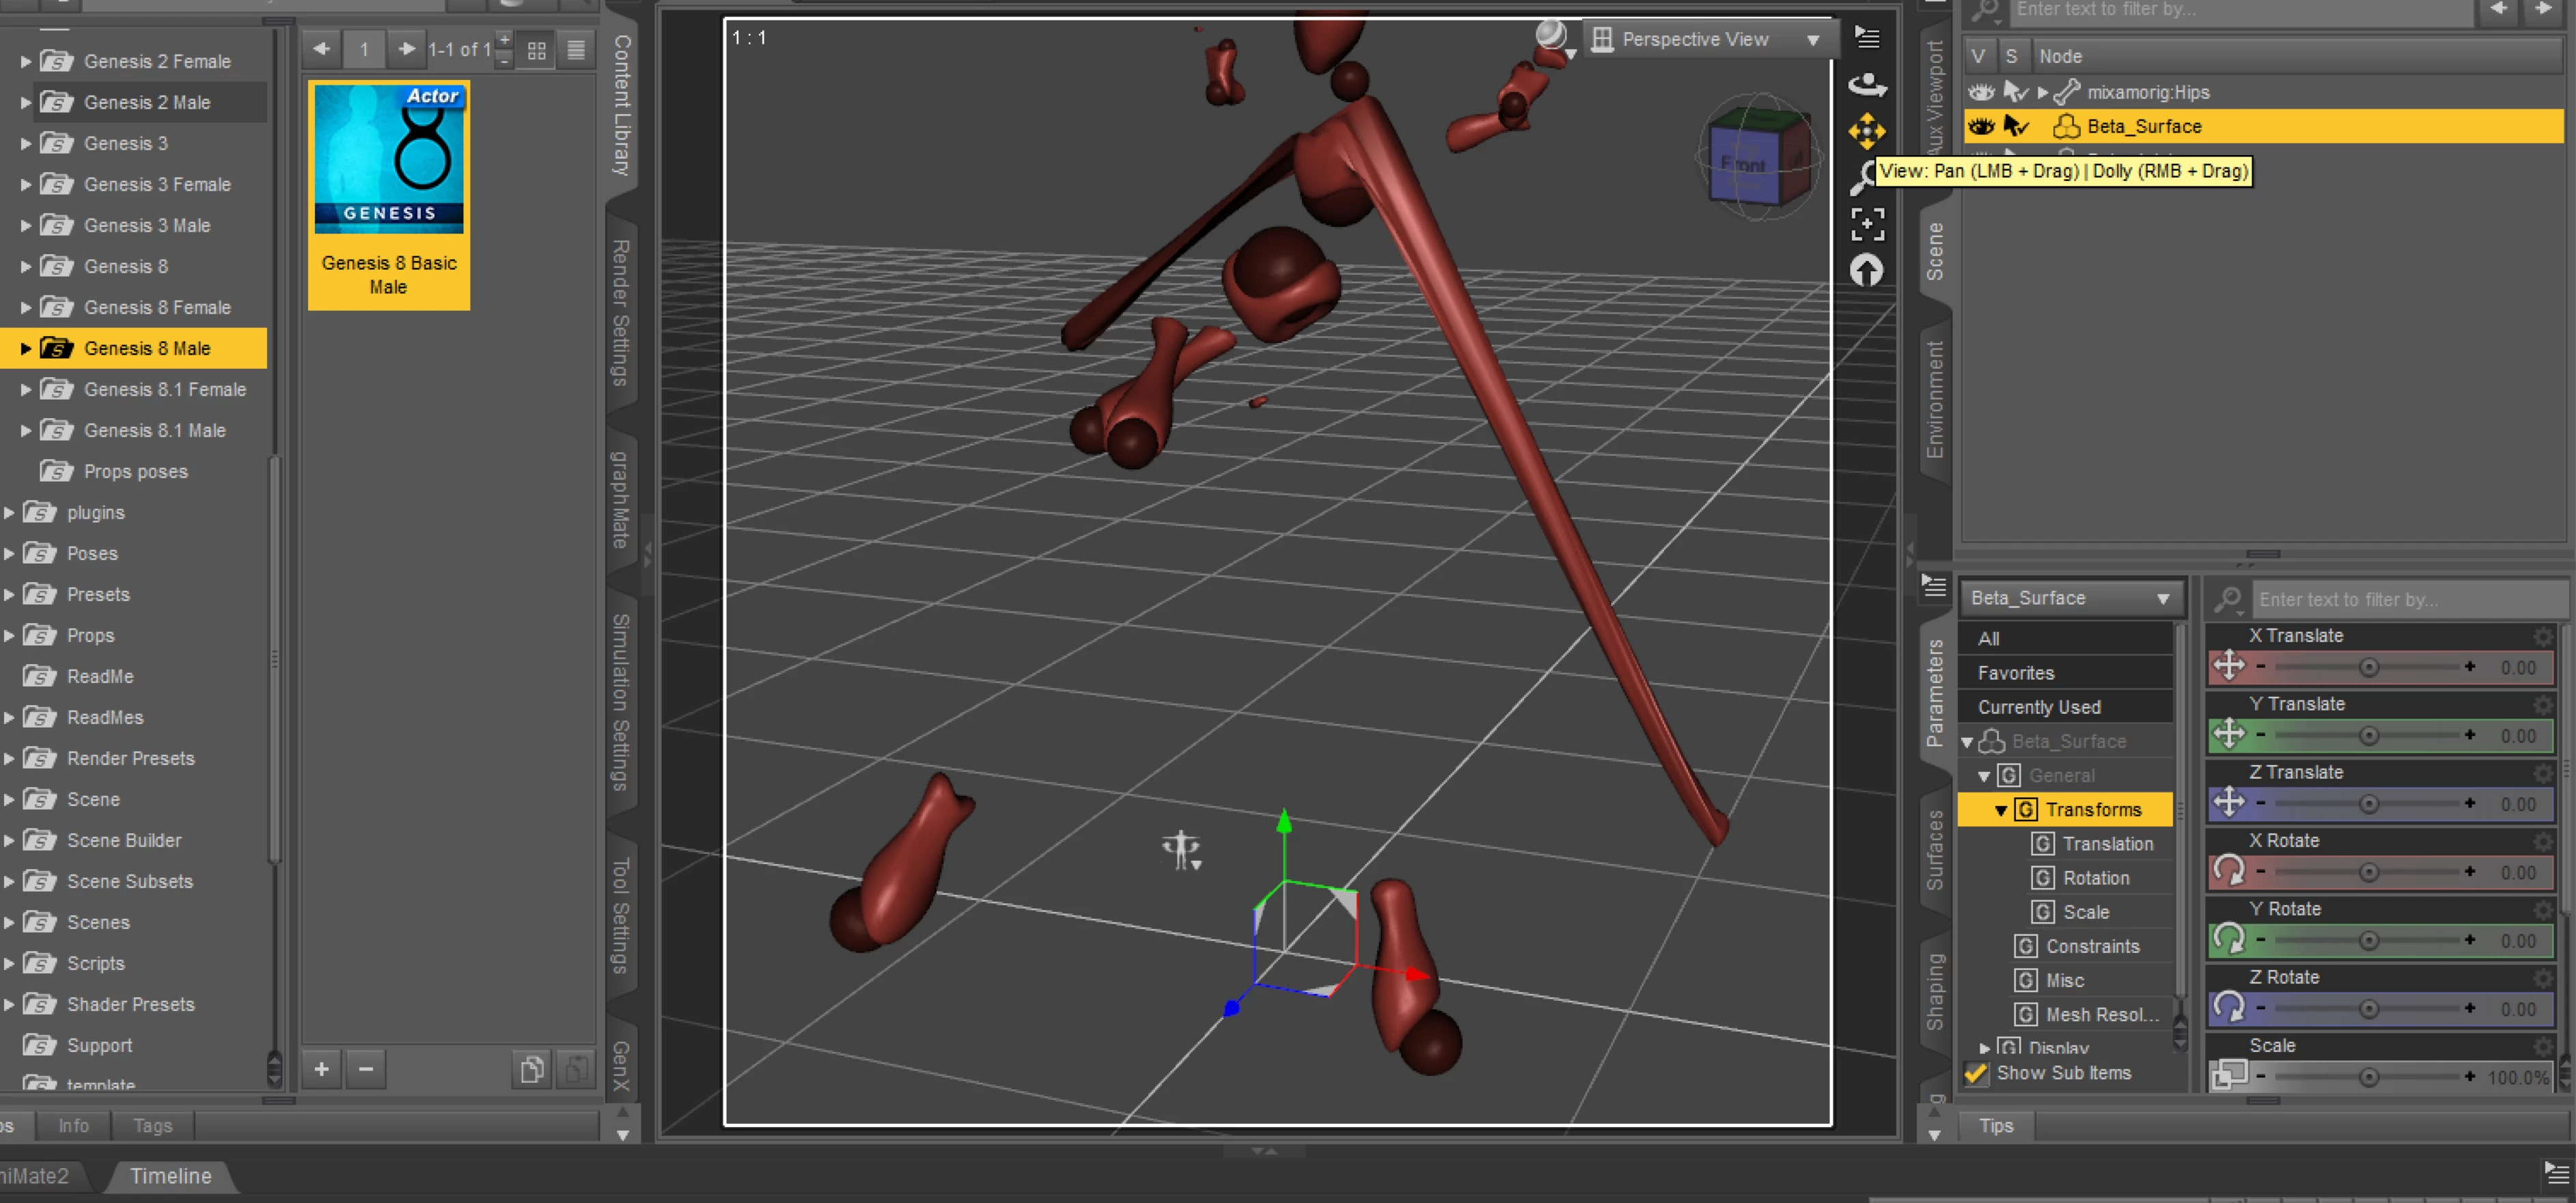The width and height of the screenshot is (2576, 1203).
Task: Open the Surfaces side tab
Action: click(x=1935, y=850)
